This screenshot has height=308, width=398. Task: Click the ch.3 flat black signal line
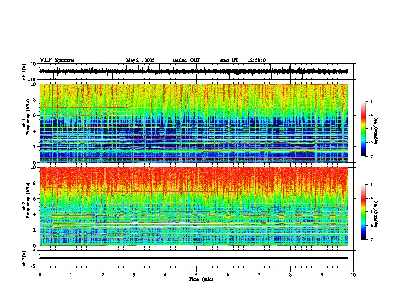pos(193,258)
